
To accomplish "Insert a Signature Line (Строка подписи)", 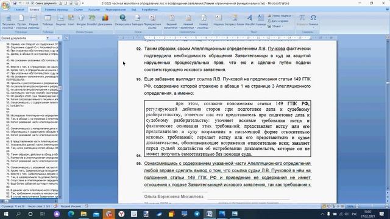I will [280, 16].
